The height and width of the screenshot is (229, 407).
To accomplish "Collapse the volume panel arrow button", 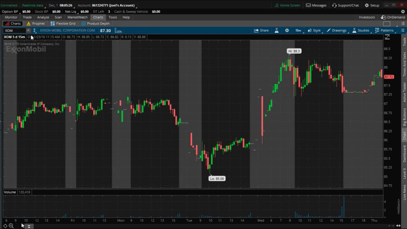I will click(x=29, y=226).
